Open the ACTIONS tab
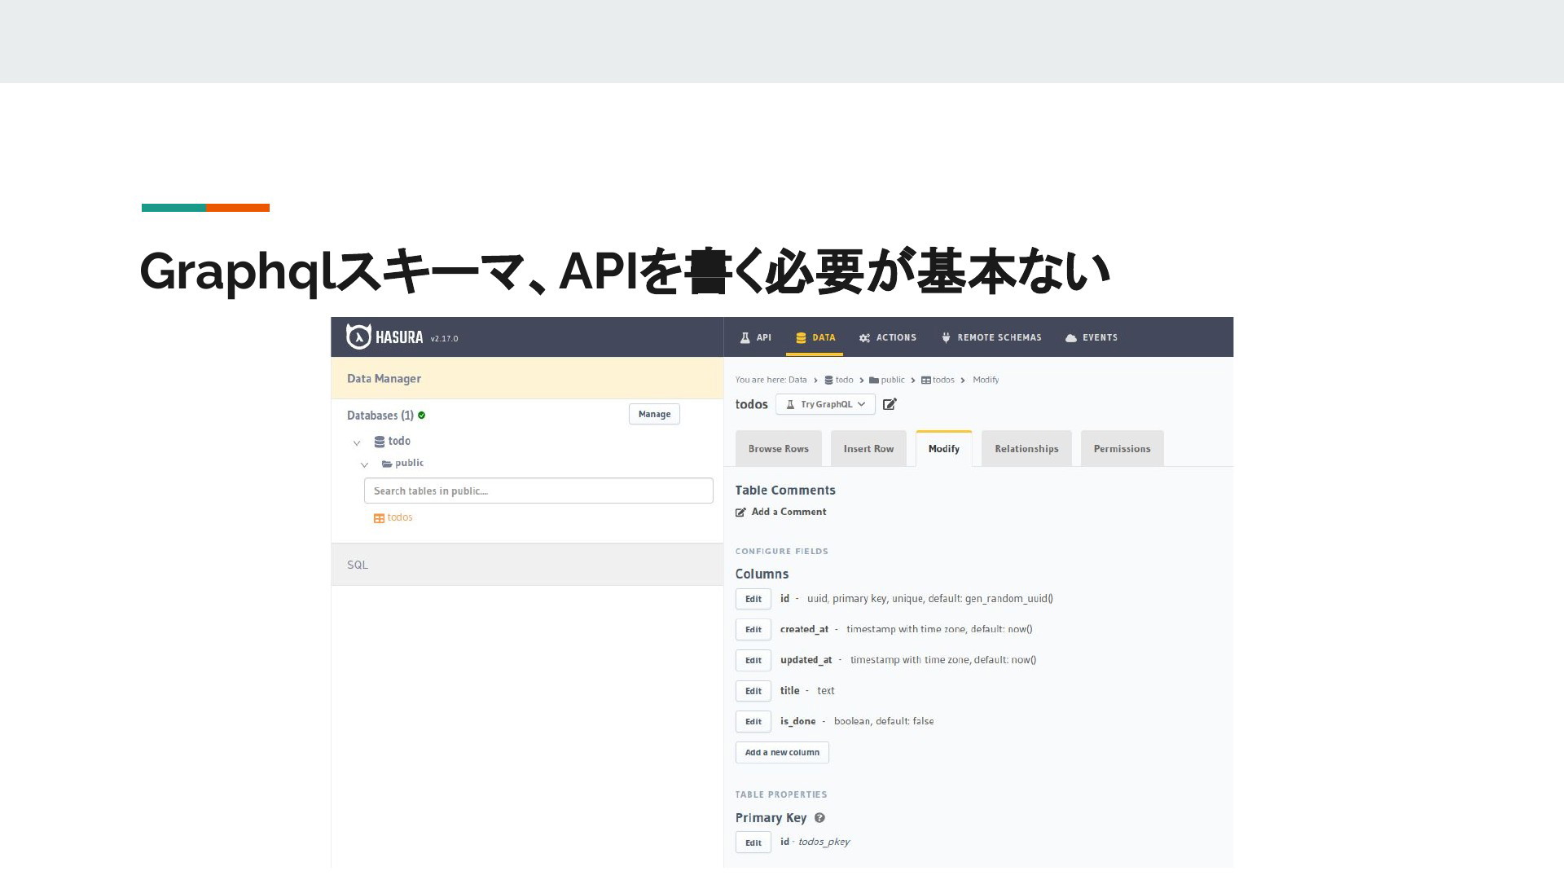 (888, 337)
